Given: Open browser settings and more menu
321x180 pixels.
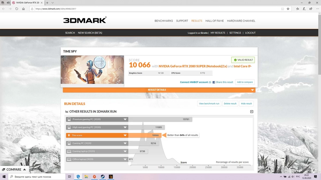Looking at the screenshot, I should (317, 9).
